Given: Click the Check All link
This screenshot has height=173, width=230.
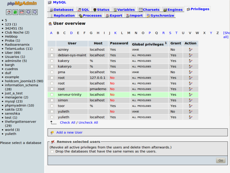Looking at the screenshot, I should click(68, 123).
